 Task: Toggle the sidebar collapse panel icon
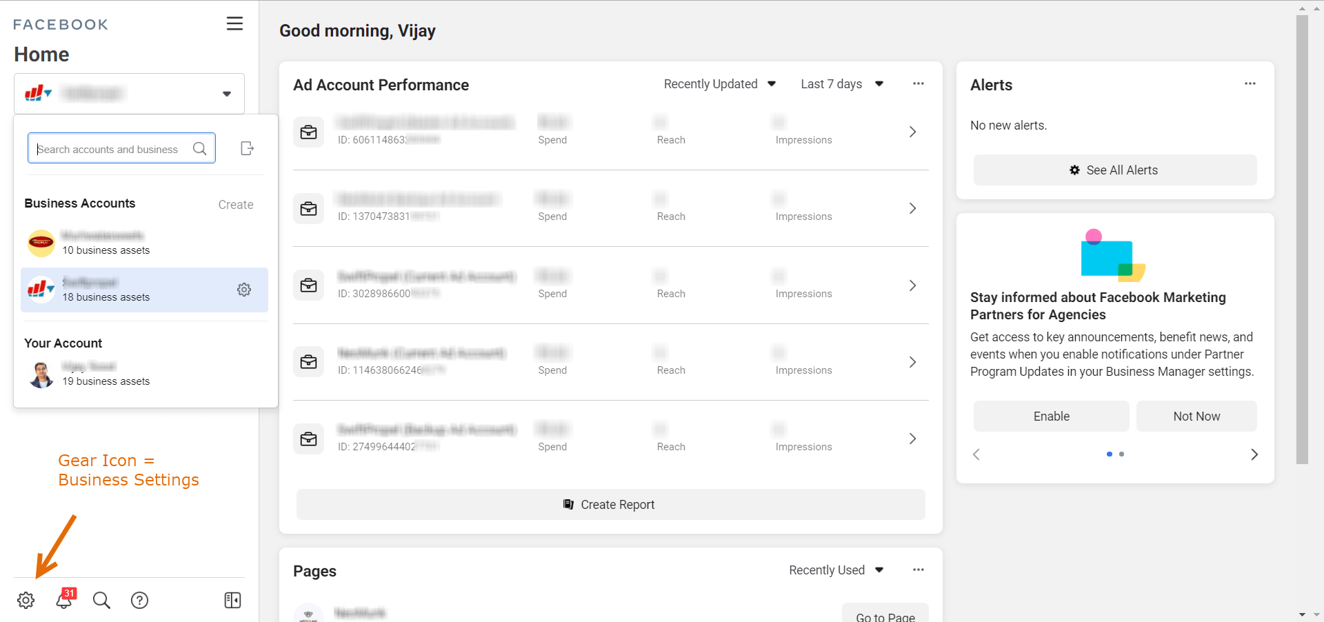(x=232, y=600)
